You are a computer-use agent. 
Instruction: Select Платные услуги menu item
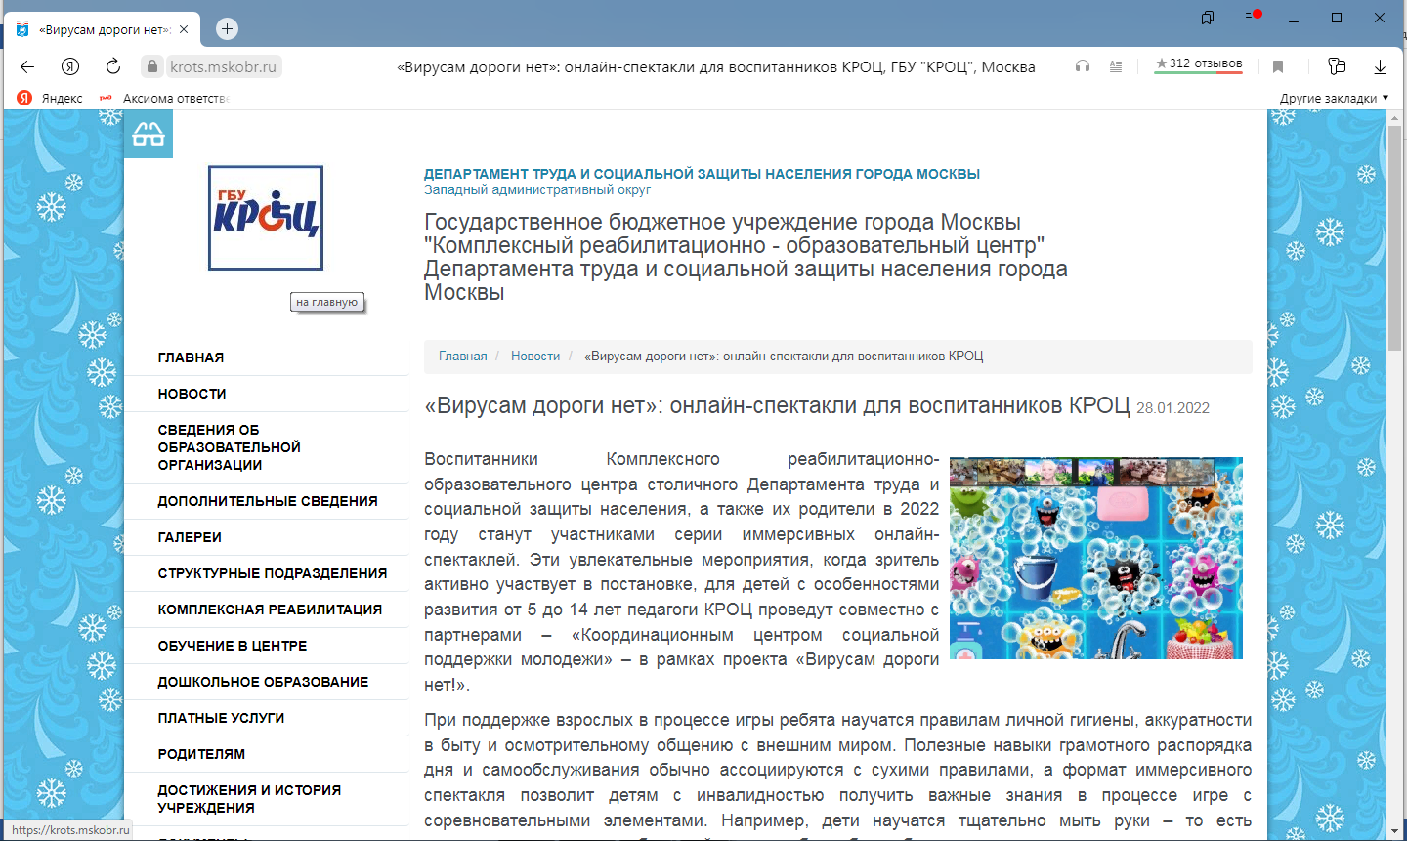pyautogui.click(x=221, y=718)
